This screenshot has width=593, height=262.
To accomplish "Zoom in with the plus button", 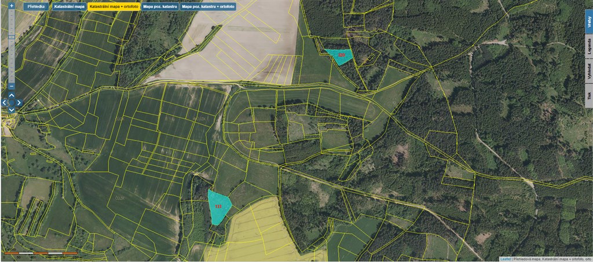I will tap(12, 6).
